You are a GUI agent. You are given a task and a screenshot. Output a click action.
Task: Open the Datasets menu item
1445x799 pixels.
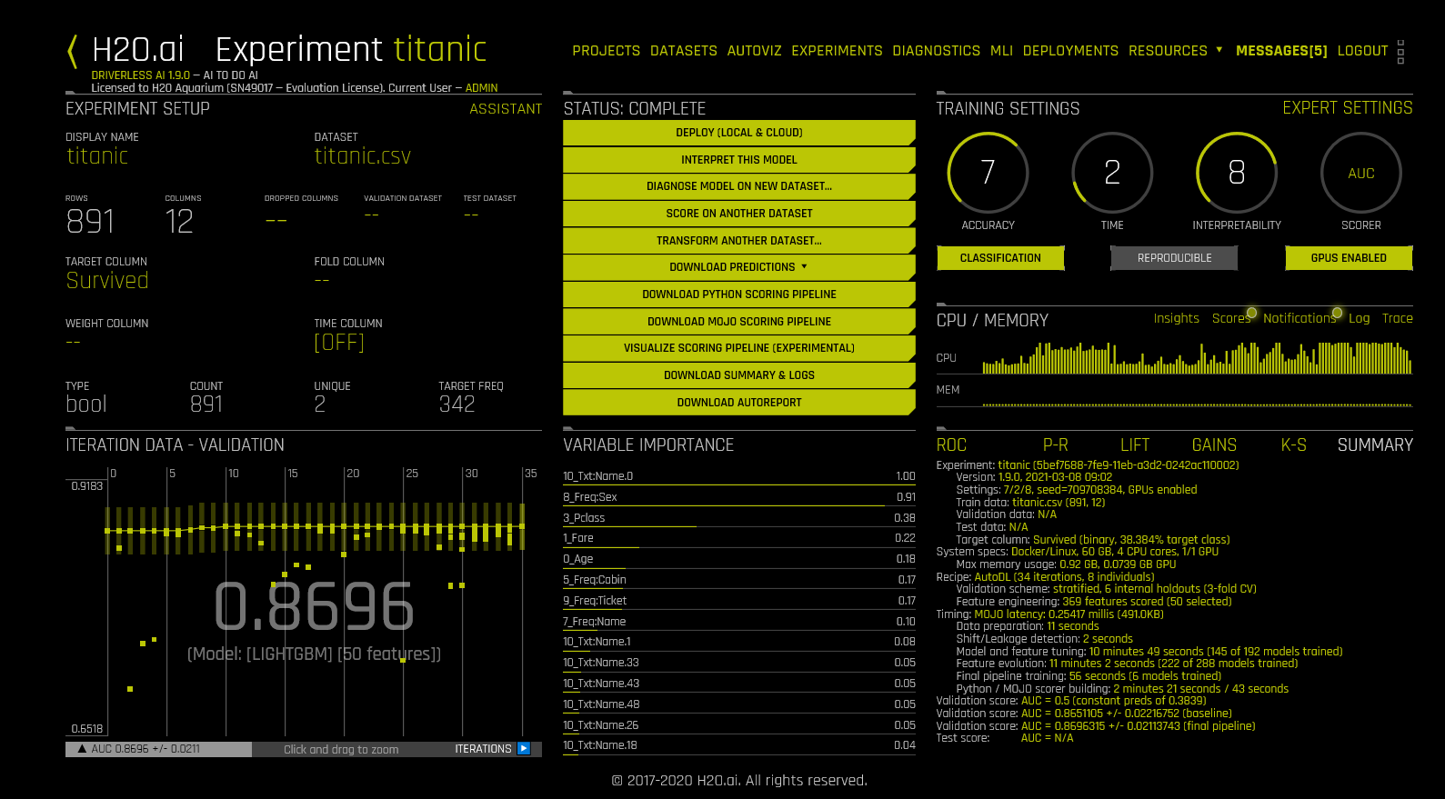pos(683,51)
